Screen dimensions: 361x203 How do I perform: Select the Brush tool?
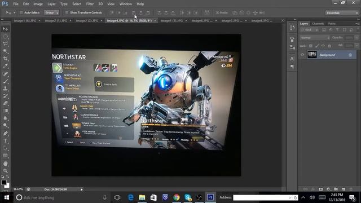pyautogui.click(x=5, y=81)
